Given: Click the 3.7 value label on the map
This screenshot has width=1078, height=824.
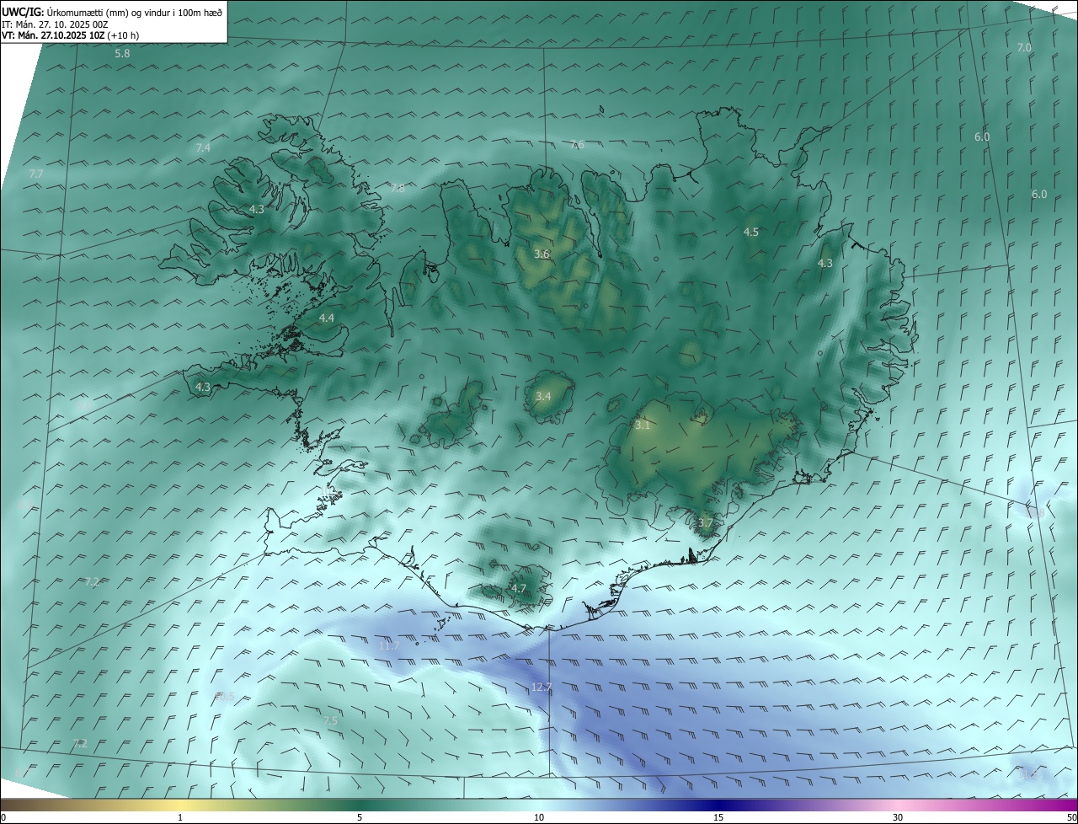Looking at the screenshot, I should click(x=706, y=523).
